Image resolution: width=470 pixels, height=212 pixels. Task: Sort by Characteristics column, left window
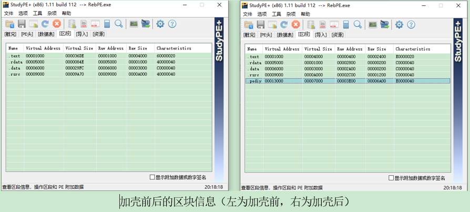point(183,48)
